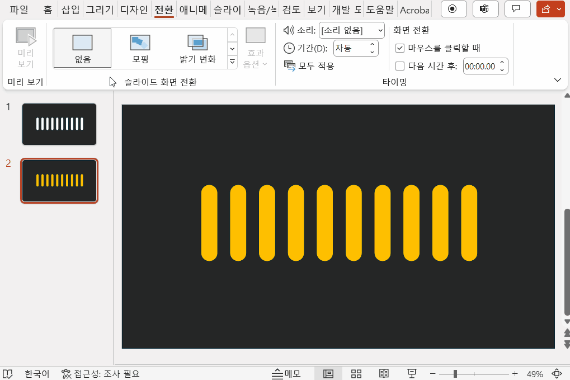Open the 녹음/녹화 tab

click(262, 10)
